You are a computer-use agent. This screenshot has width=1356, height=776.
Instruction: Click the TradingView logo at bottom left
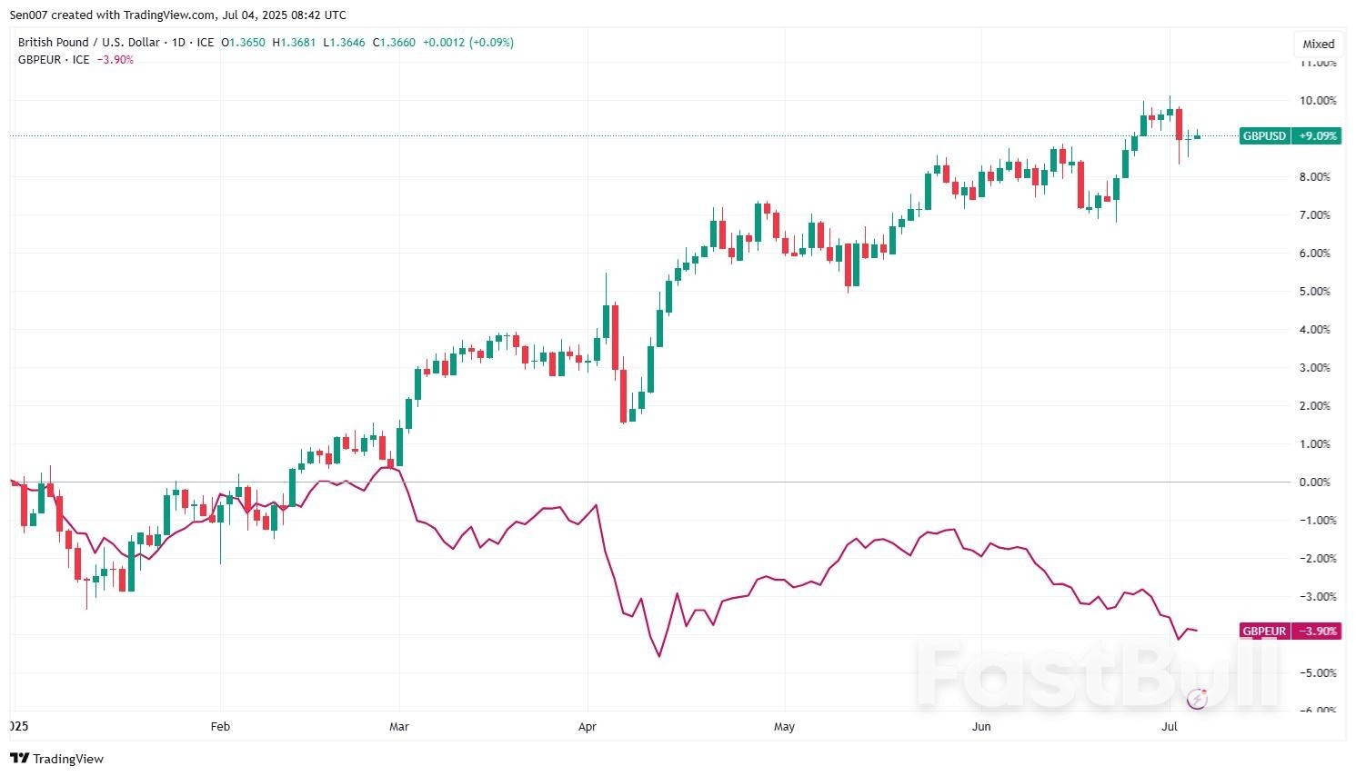[57, 759]
